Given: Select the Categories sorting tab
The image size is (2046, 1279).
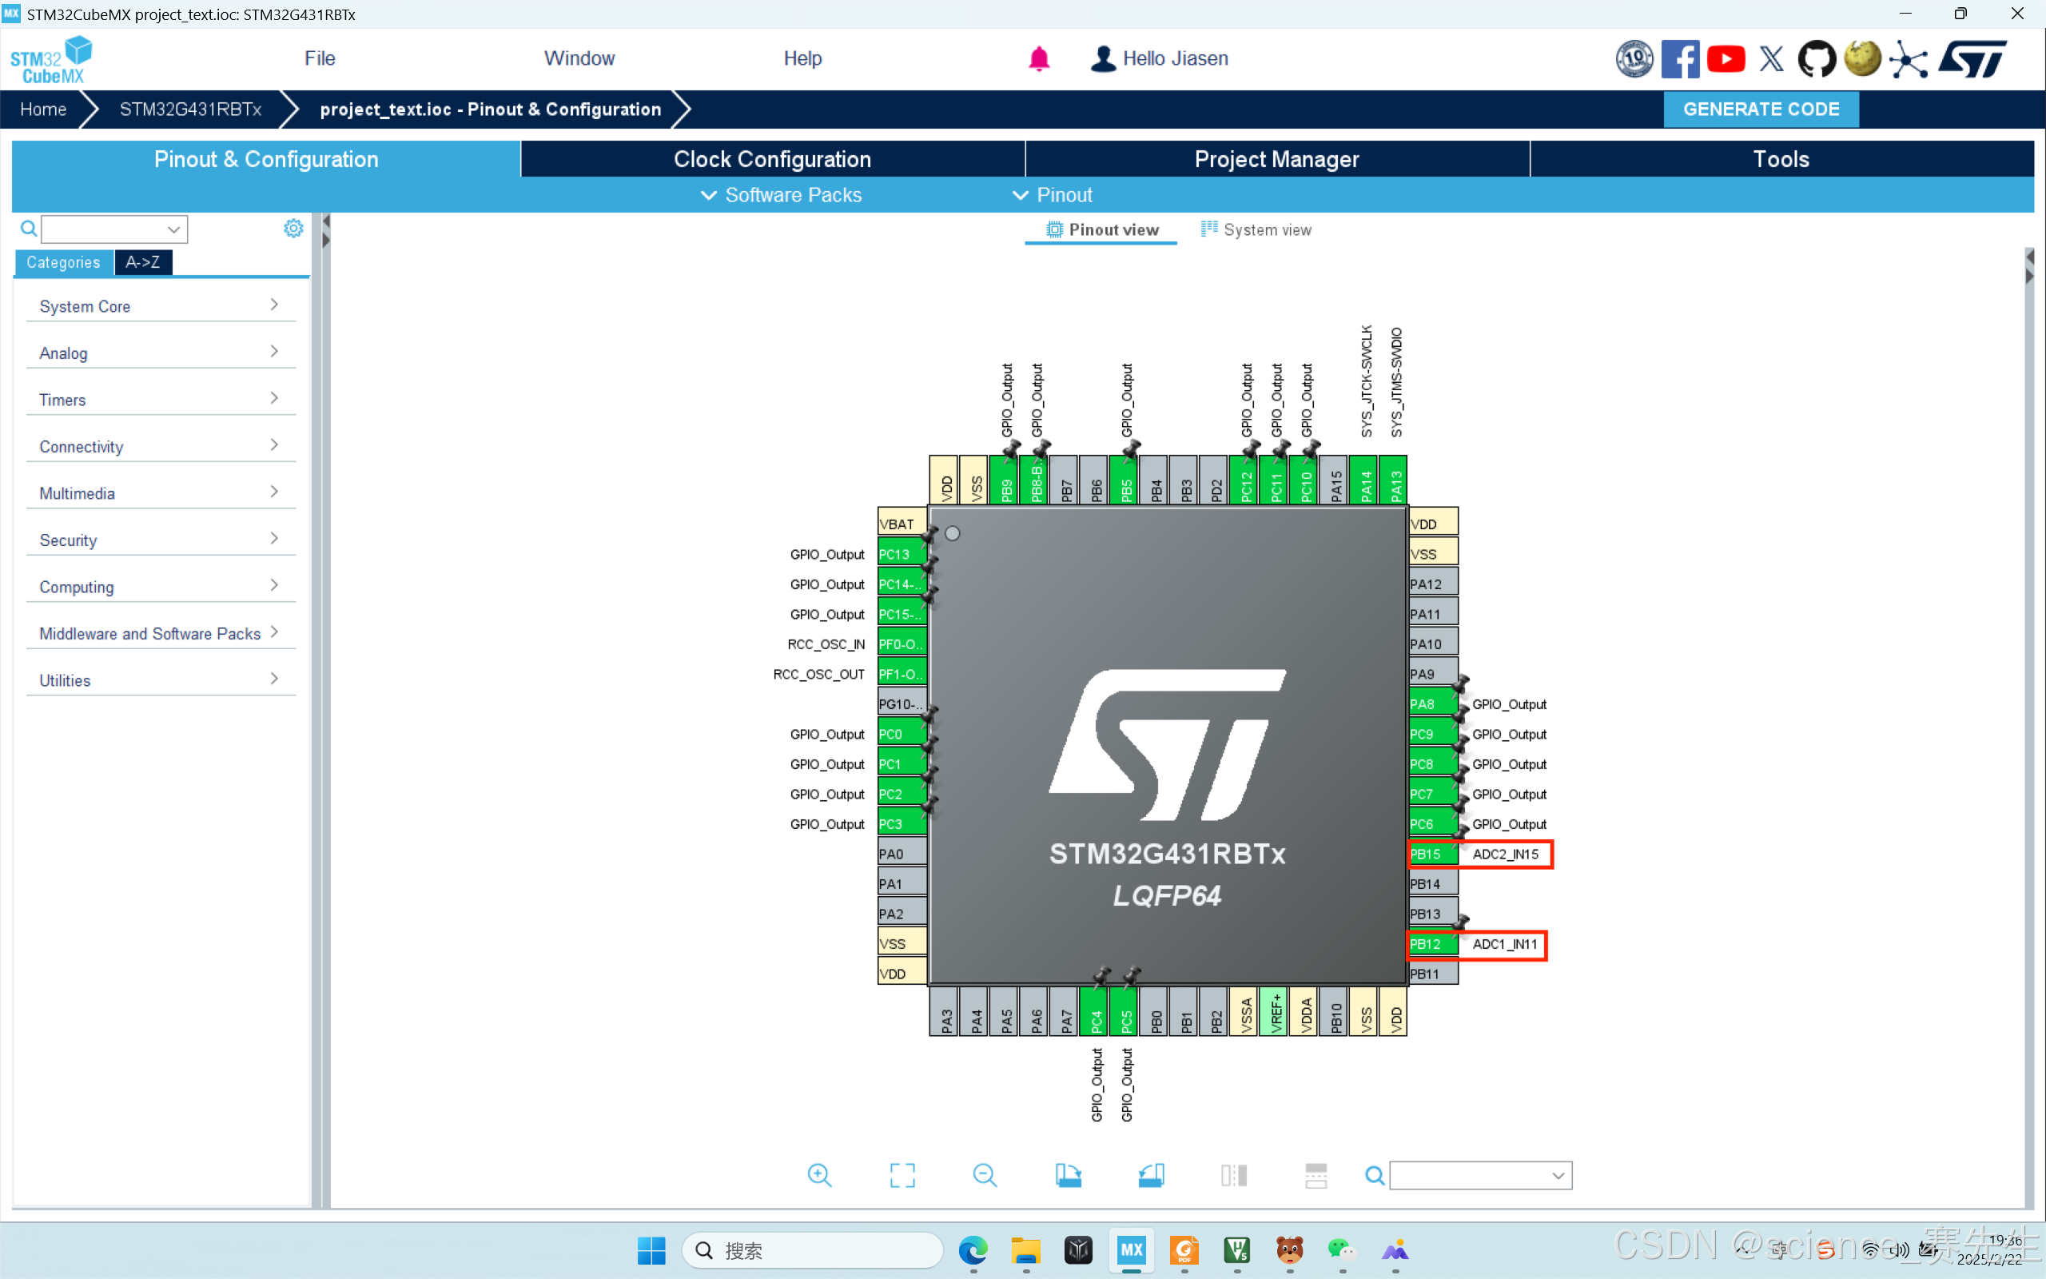Looking at the screenshot, I should tap(63, 262).
